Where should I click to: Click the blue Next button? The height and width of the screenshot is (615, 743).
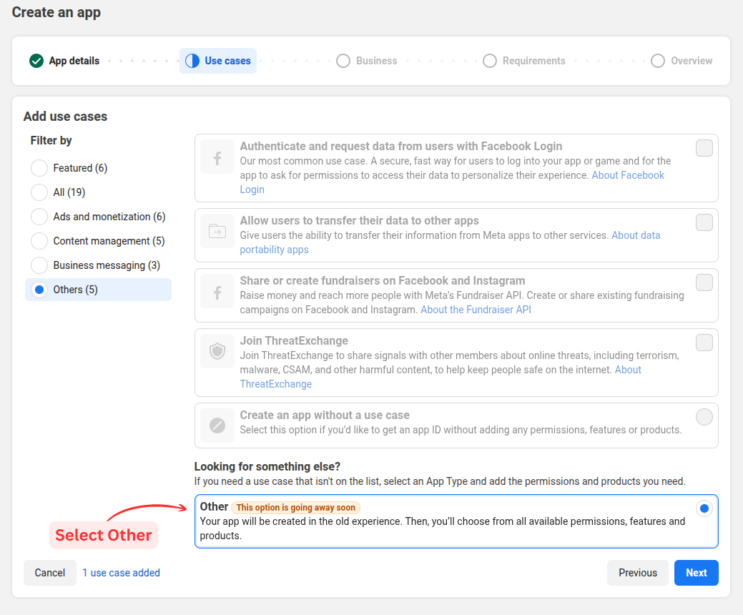pos(696,573)
